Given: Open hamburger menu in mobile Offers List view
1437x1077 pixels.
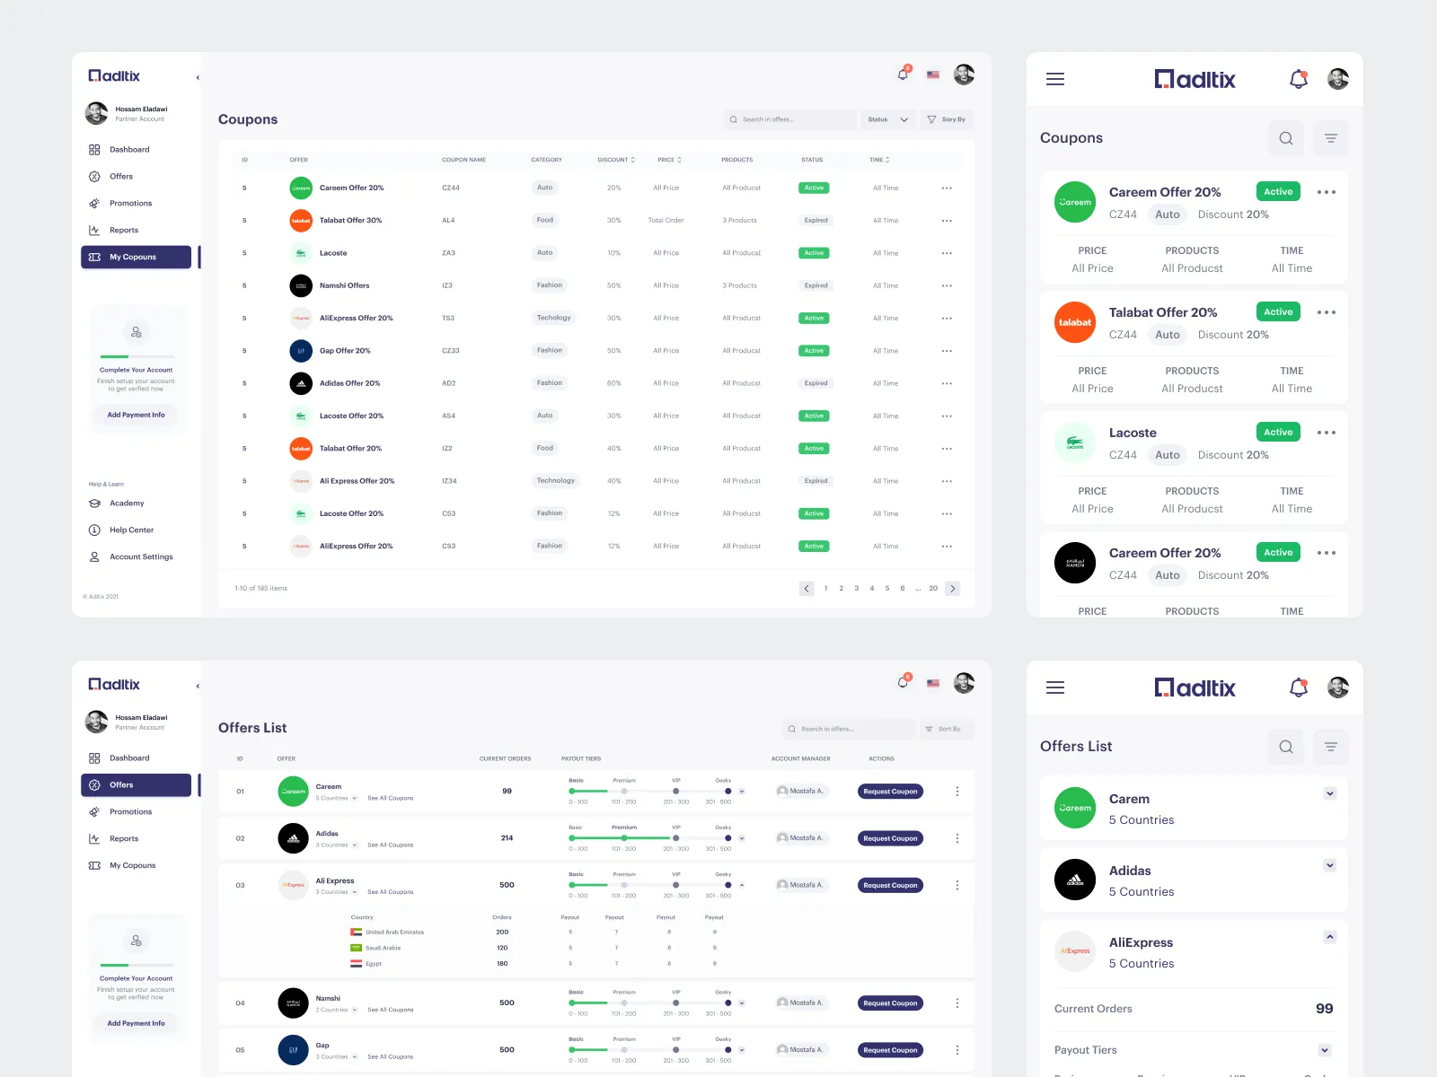Looking at the screenshot, I should point(1055,687).
